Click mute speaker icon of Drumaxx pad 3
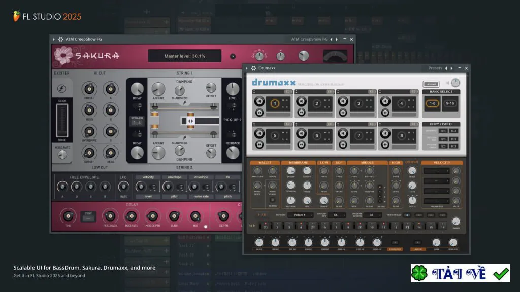The image size is (520, 292). click(x=343, y=101)
